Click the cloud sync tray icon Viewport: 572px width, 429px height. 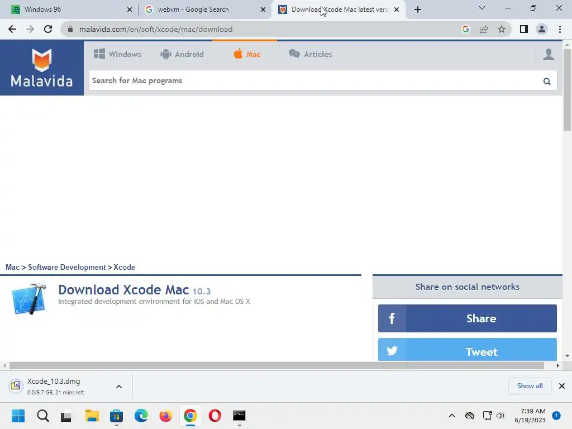click(469, 416)
